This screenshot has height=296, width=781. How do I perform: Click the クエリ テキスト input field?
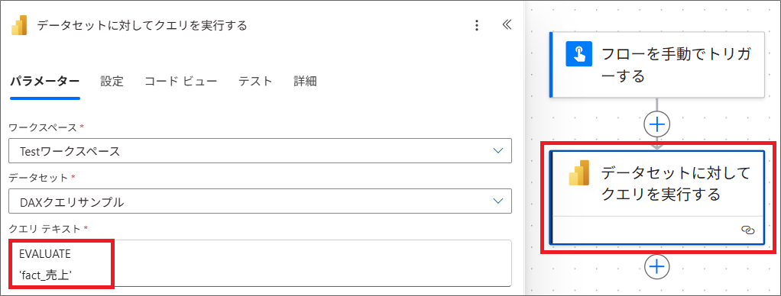260,263
